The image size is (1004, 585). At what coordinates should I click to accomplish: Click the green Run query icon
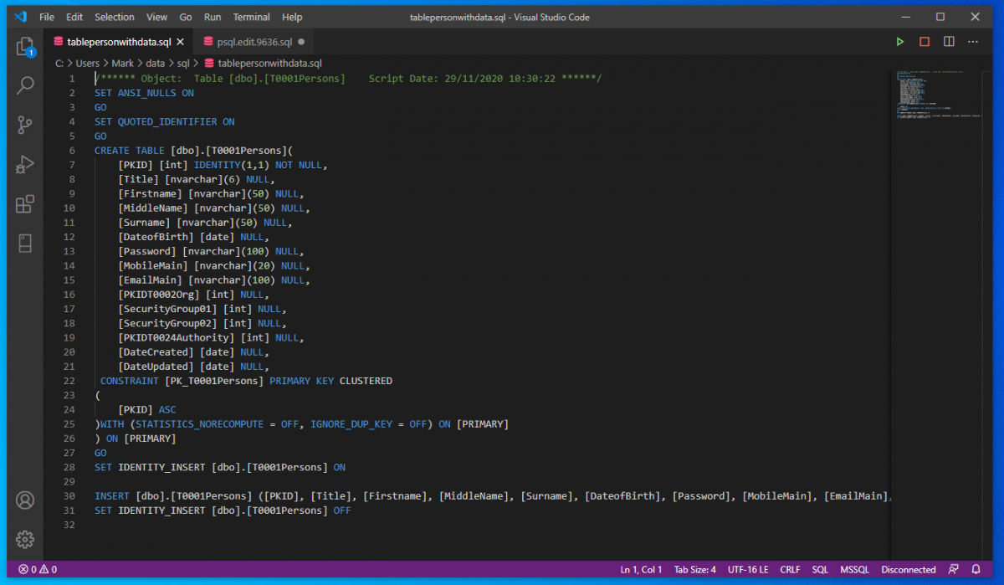[900, 42]
